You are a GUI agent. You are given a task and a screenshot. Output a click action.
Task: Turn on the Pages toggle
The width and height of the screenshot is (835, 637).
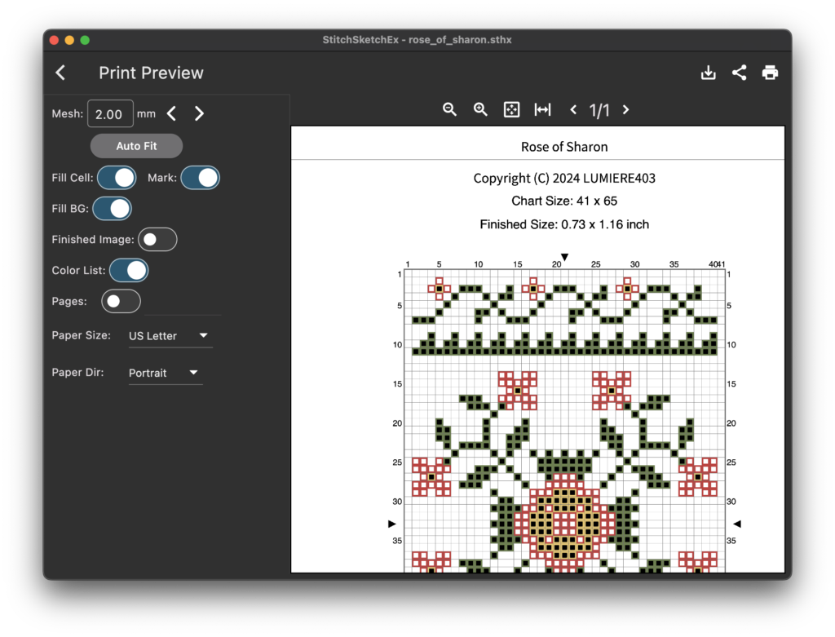121,301
